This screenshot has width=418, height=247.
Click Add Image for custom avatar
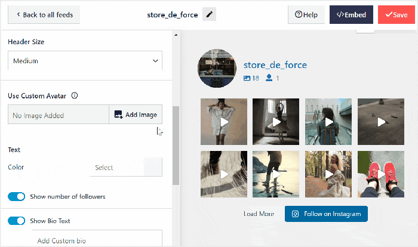point(136,115)
